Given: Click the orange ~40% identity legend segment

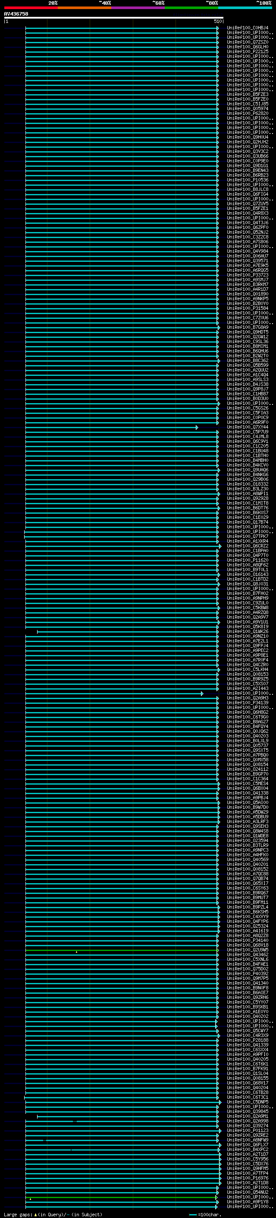Looking at the screenshot, I should (85, 8).
